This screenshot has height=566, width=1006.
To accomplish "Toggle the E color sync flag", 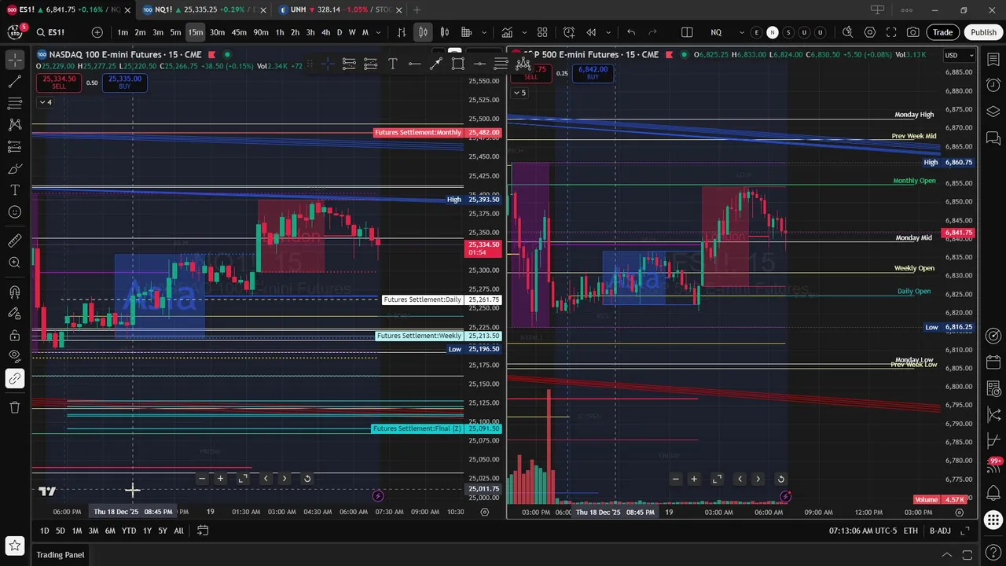I will (756, 32).
